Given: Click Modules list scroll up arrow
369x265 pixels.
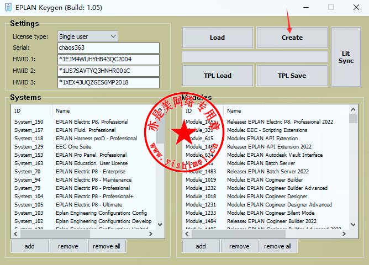Looking at the screenshot, I should click(353, 109).
